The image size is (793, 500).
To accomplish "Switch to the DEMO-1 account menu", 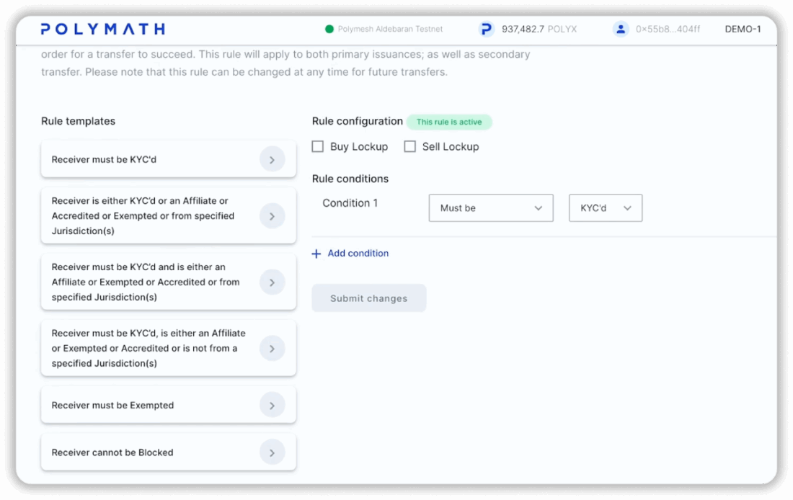I will coord(743,29).
